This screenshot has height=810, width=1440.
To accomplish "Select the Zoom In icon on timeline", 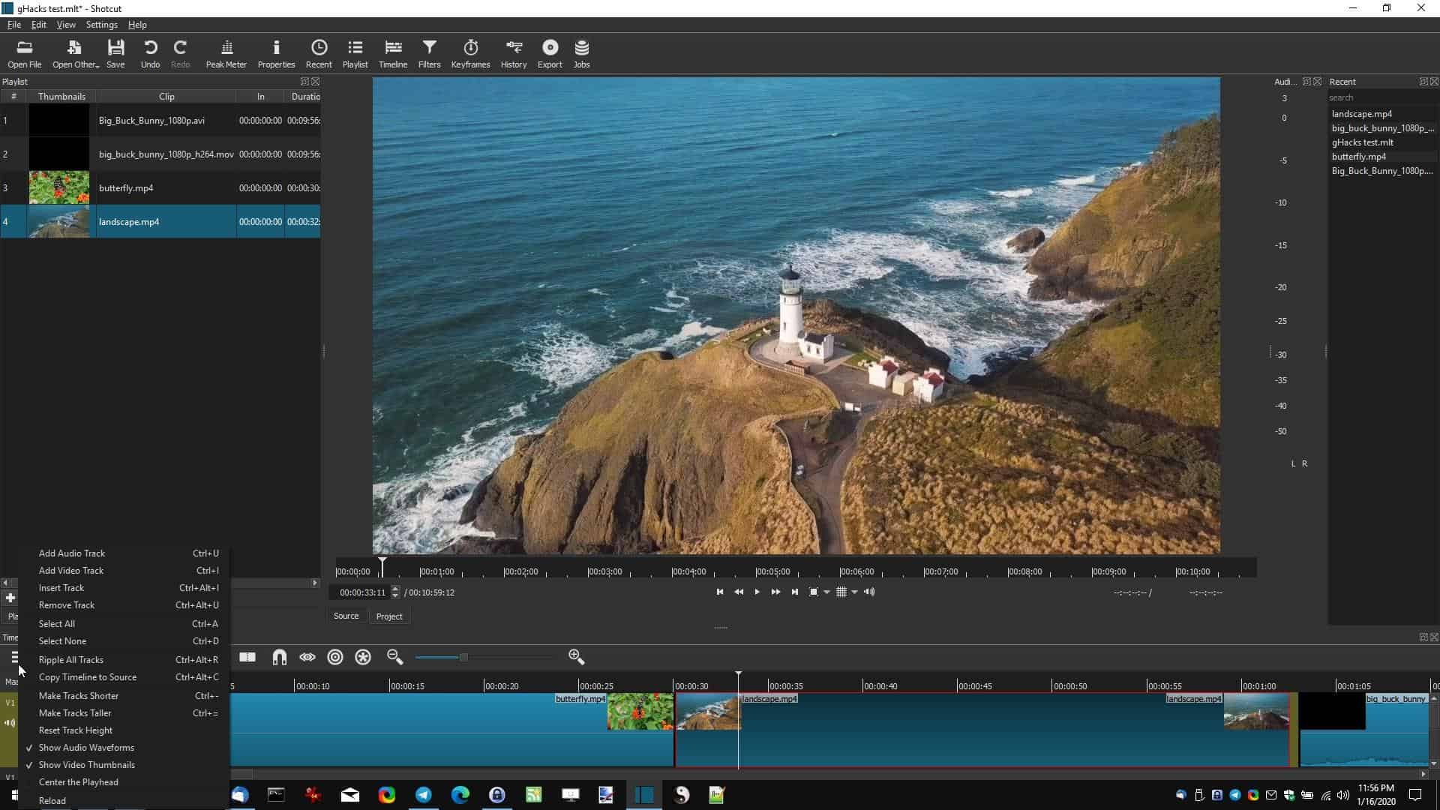I will point(575,658).
